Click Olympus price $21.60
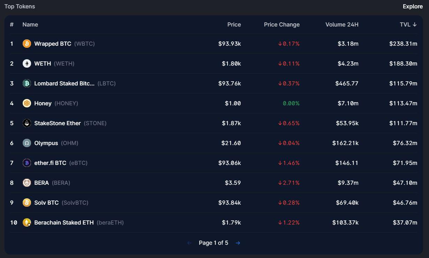The height and width of the screenshot is (258, 429). click(x=231, y=143)
